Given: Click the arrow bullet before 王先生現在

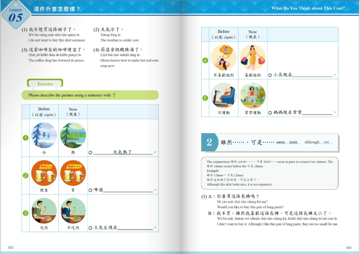Looking at the screenshot, I should coord(91,228).
